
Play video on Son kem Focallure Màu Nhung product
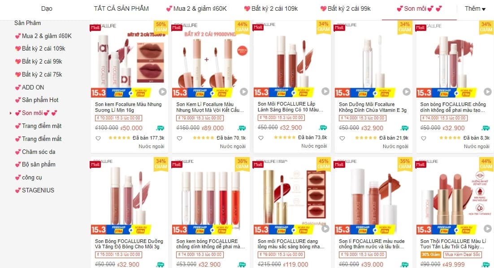coord(163,92)
